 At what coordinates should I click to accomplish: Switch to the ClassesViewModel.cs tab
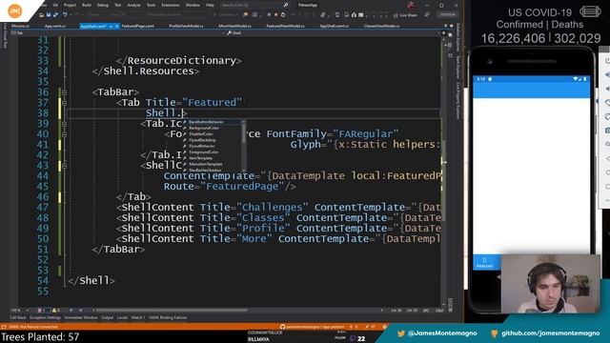point(381,26)
